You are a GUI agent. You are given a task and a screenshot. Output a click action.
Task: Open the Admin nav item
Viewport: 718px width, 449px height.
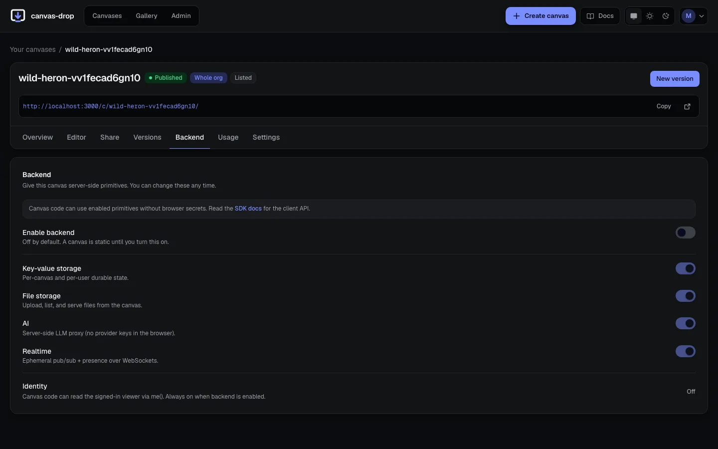coord(181,16)
